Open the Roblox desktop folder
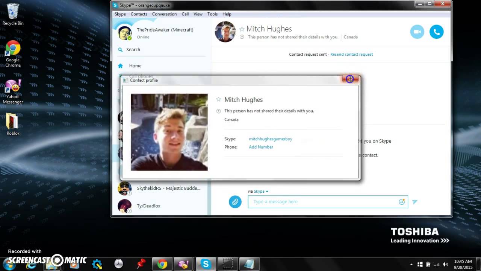Screen dimensions: 481x271 (x=13, y=124)
